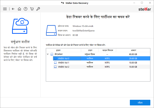Click the twoGbMaxExtentSparse file type value
This screenshot has height=108, width=154.
pyautogui.click(x=83, y=31)
